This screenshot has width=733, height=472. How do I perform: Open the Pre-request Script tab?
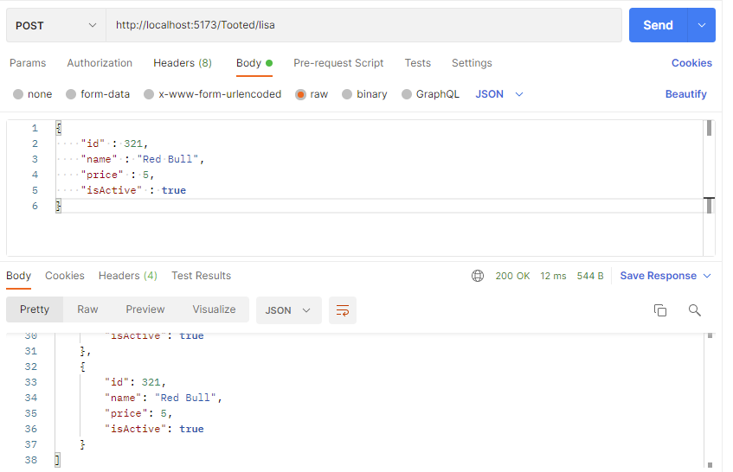[338, 63]
